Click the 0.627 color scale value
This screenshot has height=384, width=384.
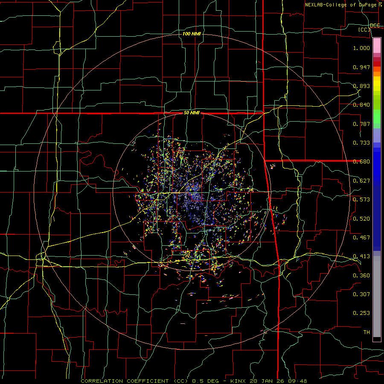pos(361,181)
